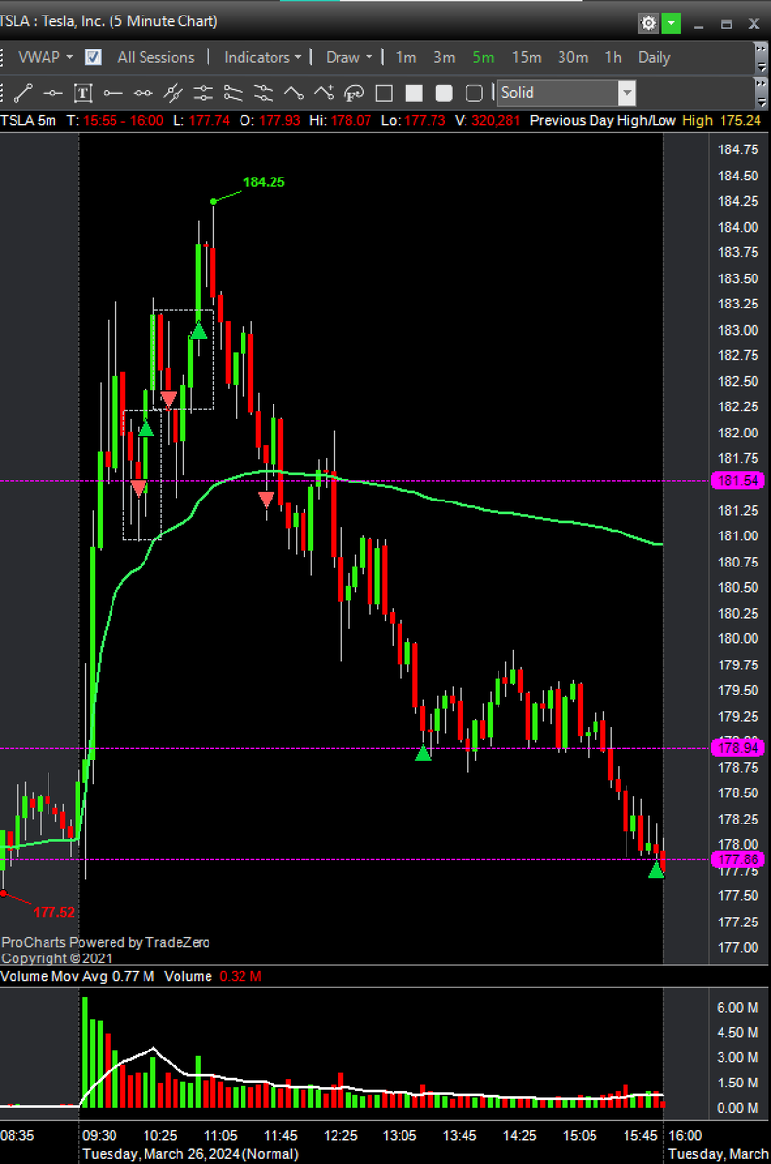This screenshot has width=771, height=1164.
Task: Select the empty rounded rectangle tool
Action: (474, 93)
